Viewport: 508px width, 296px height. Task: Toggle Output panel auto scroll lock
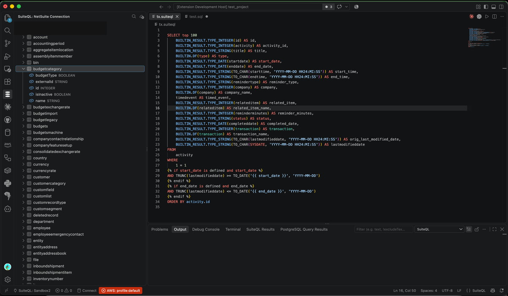pos(477,229)
